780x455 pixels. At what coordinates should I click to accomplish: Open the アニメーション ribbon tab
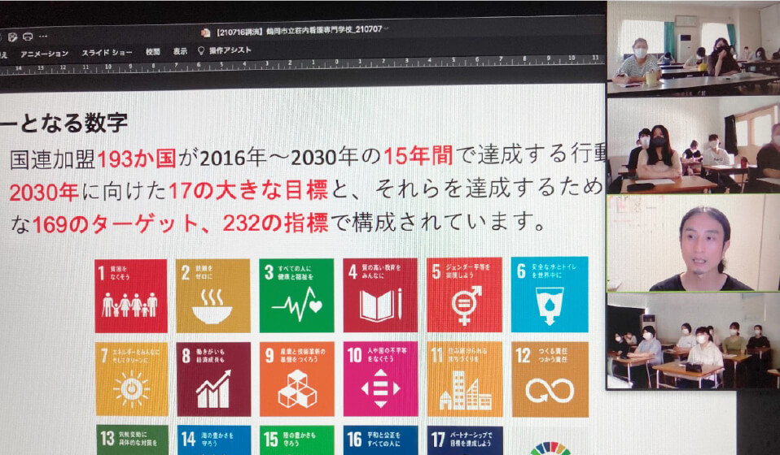click(45, 53)
